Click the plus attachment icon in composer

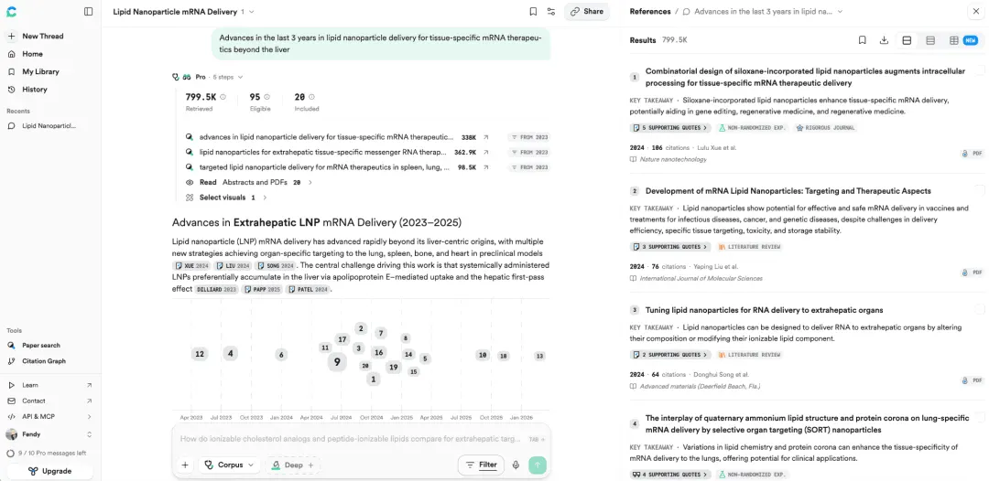click(185, 465)
